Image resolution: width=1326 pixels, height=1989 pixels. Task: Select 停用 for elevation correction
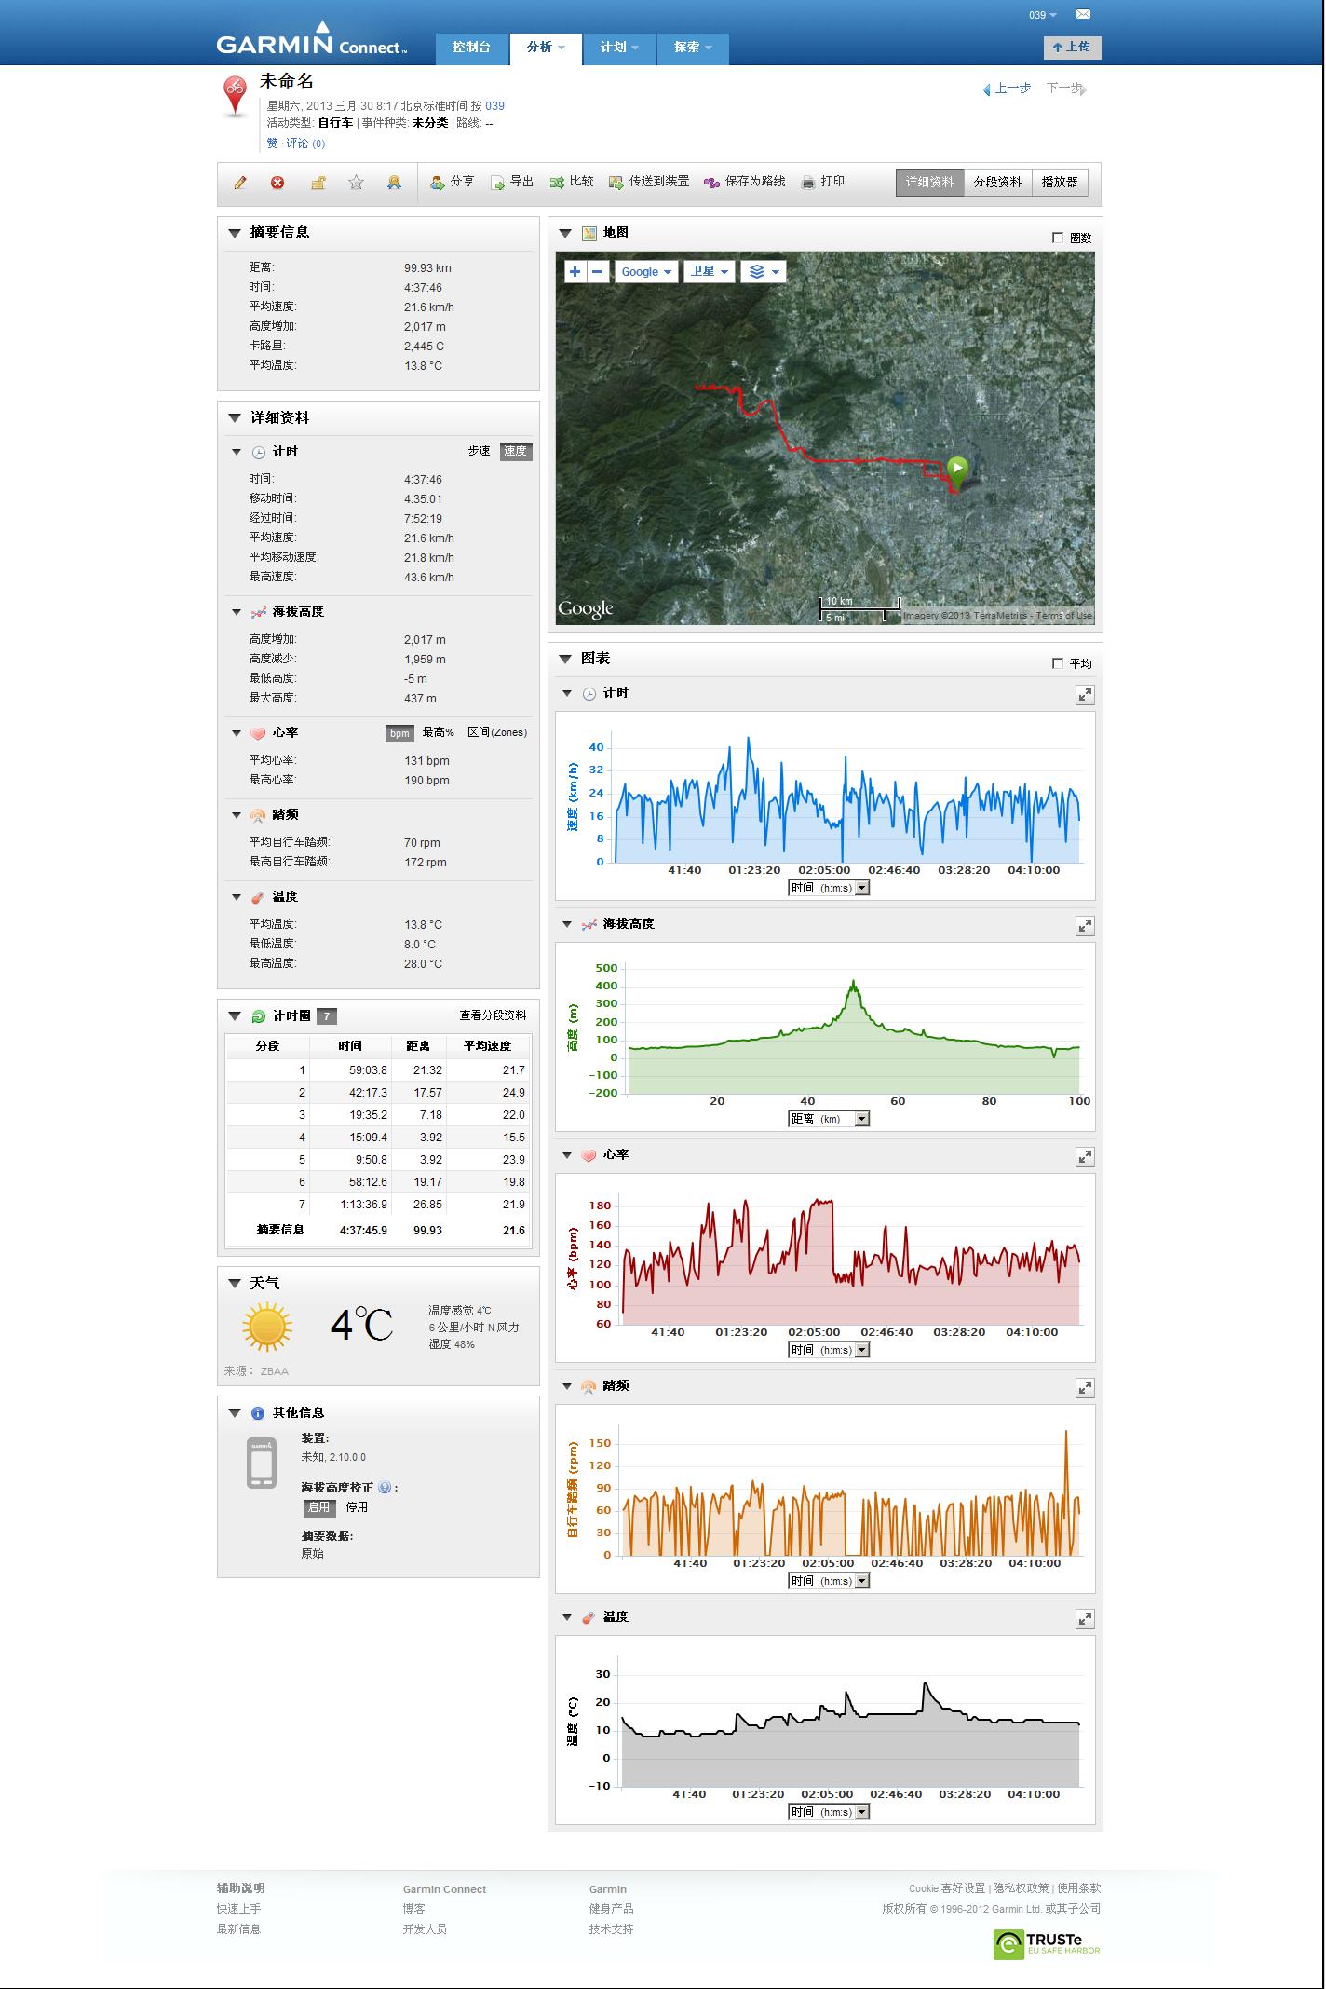coord(357,1506)
